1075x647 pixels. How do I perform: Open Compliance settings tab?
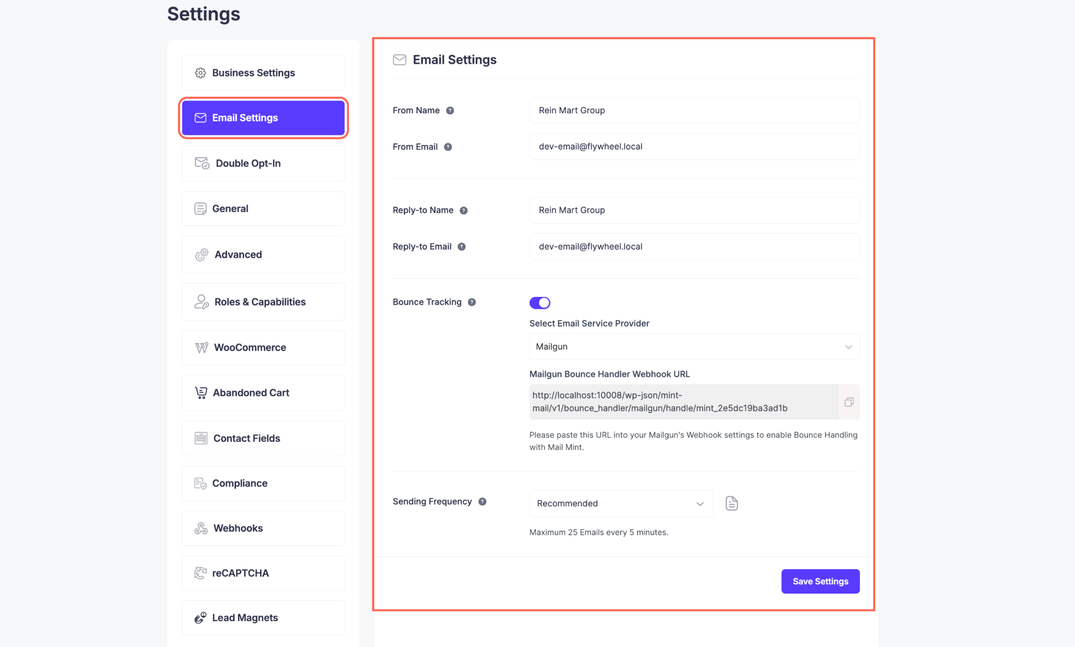pos(263,483)
